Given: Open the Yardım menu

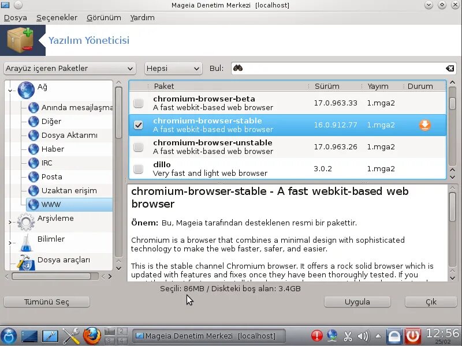Looking at the screenshot, I should click(x=142, y=18).
